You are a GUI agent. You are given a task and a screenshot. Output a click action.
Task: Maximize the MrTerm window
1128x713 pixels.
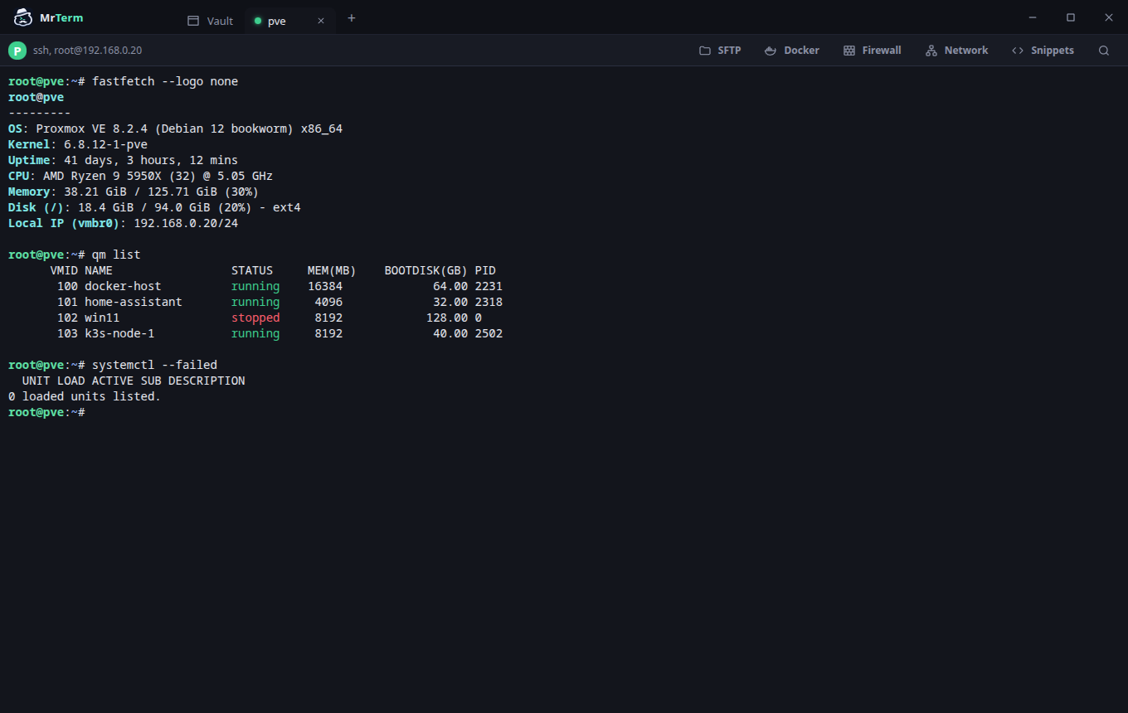tap(1071, 17)
